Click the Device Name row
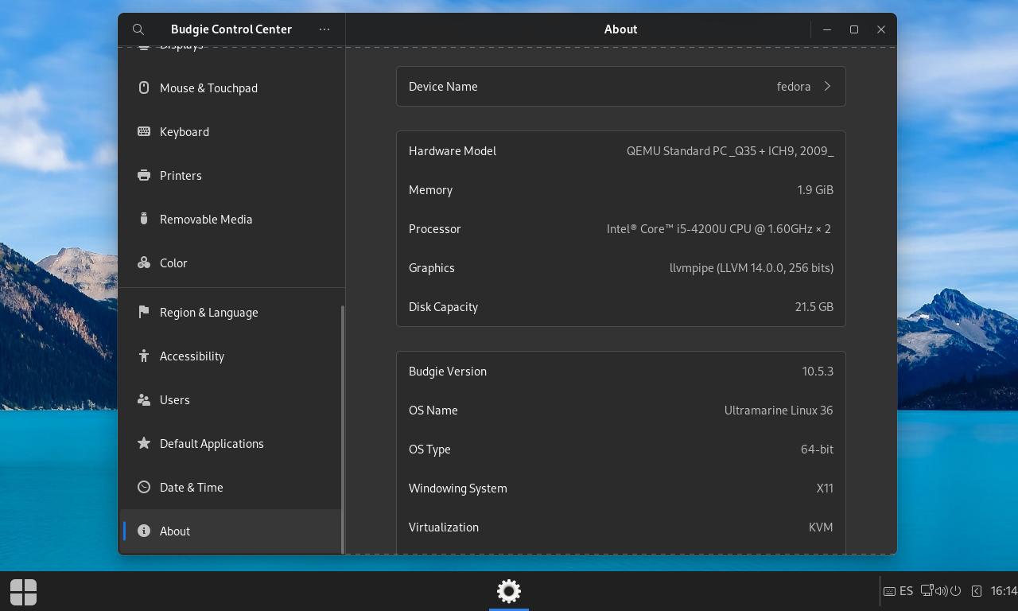 620,86
